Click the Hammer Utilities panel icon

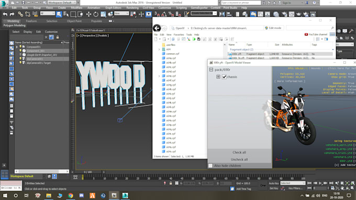click(x=351, y=31)
